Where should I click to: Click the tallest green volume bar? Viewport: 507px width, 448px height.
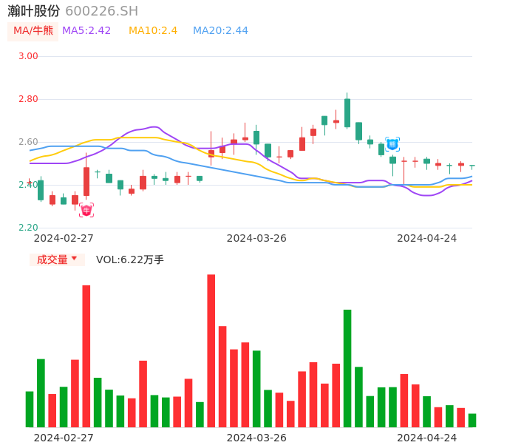tap(347, 368)
